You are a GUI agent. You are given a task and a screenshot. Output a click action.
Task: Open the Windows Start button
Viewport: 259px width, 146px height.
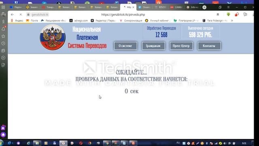[1, 143]
